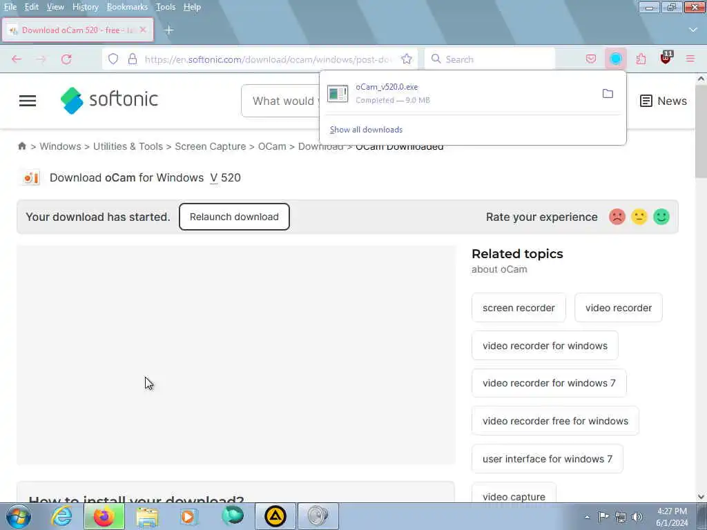The width and height of the screenshot is (707, 530).
Task: Bookmark this page with the star icon
Action: pyautogui.click(x=406, y=59)
